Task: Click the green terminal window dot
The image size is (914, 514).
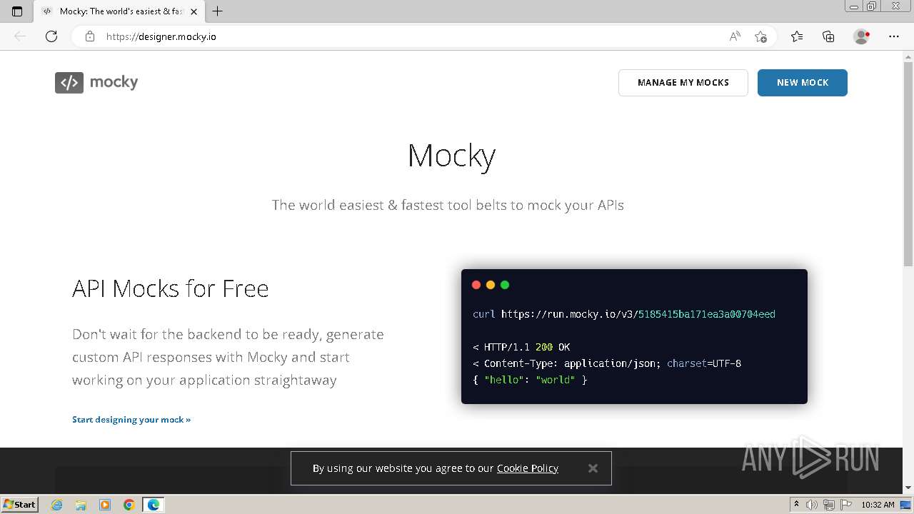Action: click(x=505, y=285)
